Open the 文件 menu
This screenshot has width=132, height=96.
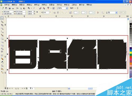7,5
